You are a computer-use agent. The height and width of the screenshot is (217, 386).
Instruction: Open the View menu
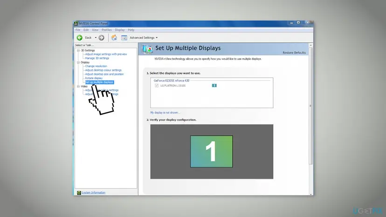95,30
